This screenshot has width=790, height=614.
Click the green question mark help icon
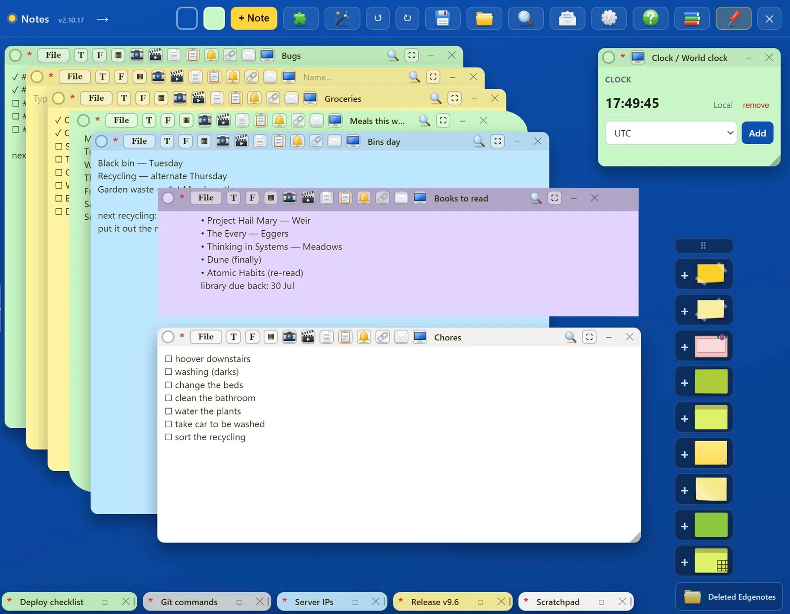[650, 19]
